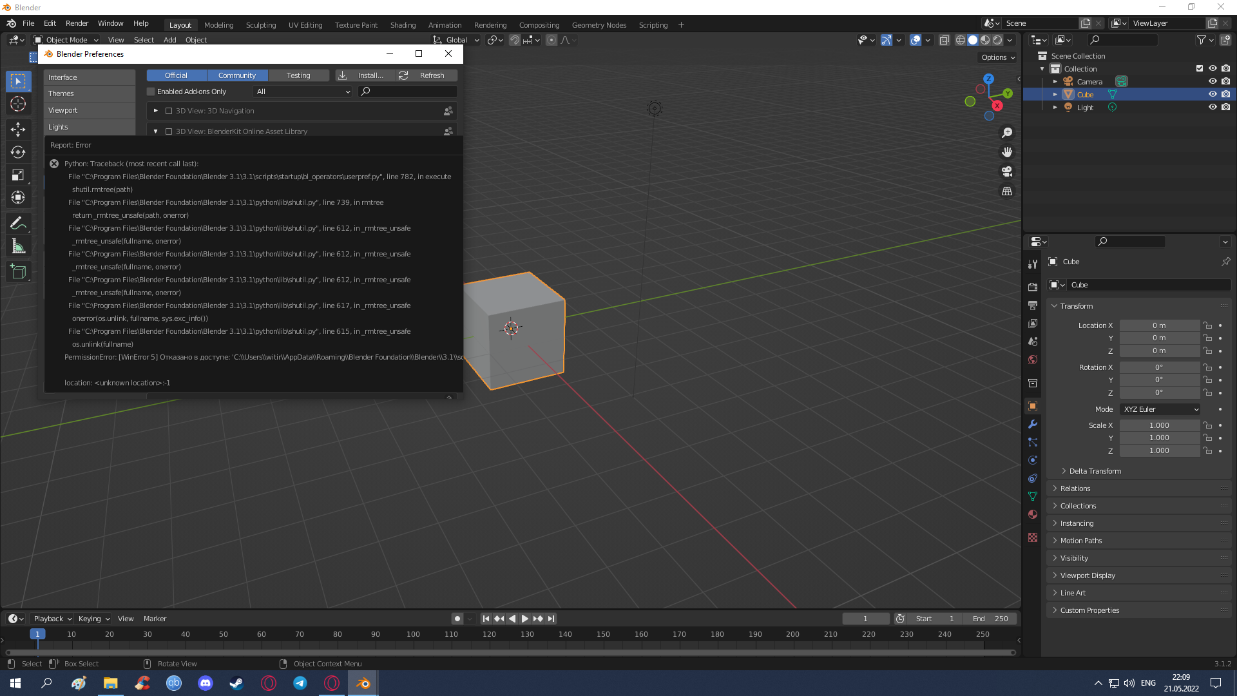Image resolution: width=1237 pixels, height=696 pixels.
Task: Switch to the Shading workspace tab
Action: (x=403, y=24)
